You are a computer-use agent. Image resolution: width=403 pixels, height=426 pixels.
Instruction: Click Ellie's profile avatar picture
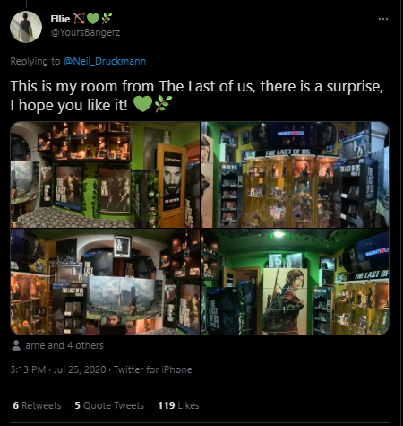pyautogui.click(x=26, y=27)
